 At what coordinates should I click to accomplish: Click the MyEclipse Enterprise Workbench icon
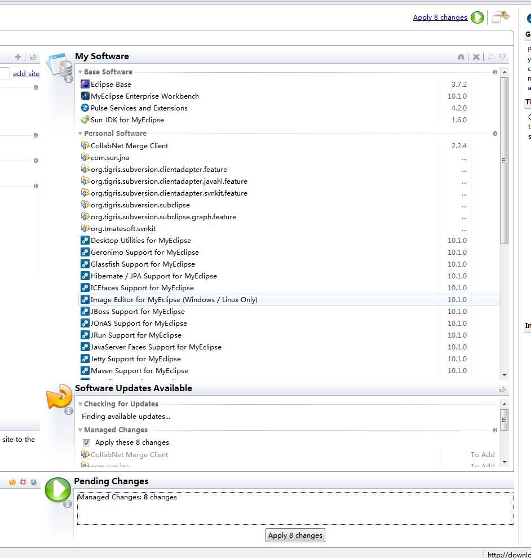coord(85,96)
